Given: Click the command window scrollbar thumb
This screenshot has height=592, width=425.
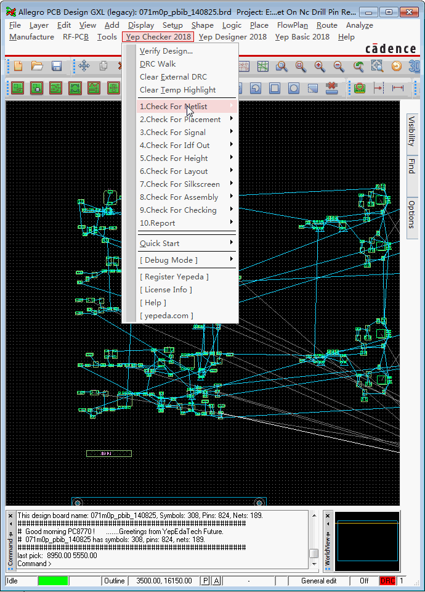Looking at the screenshot, I should tap(314, 553).
